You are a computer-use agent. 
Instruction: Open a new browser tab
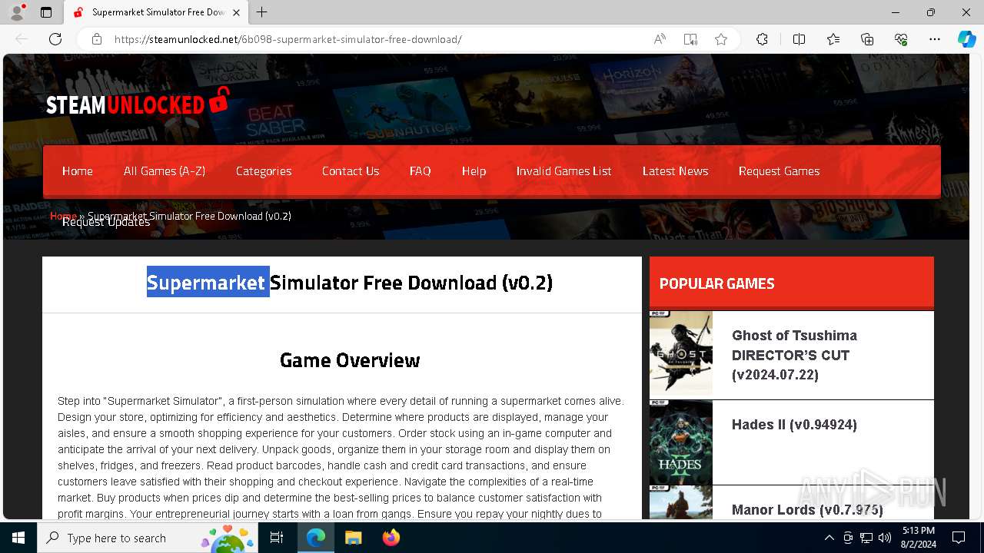click(261, 12)
